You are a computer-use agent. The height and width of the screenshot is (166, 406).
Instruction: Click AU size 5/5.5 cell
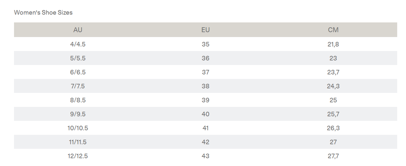click(78, 58)
